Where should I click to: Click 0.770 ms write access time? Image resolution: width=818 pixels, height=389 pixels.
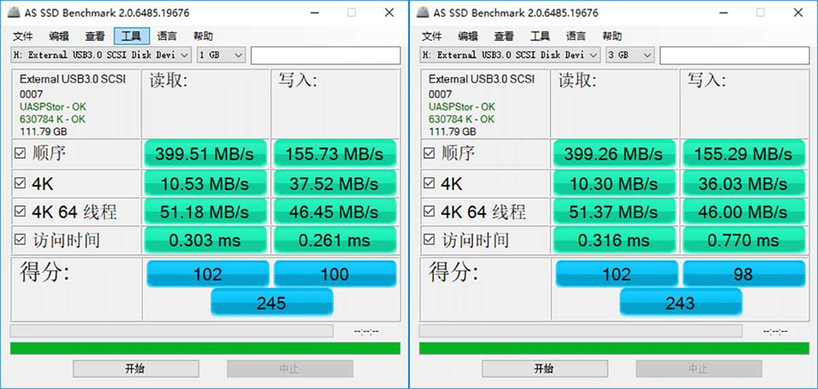click(744, 240)
